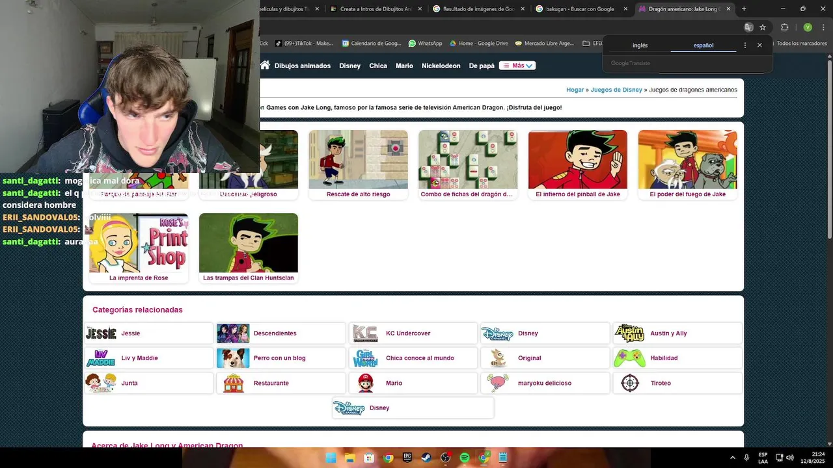The image size is (833, 468).
Task: Play Rescate de alto riesgo game
Action: click(358, 165)
